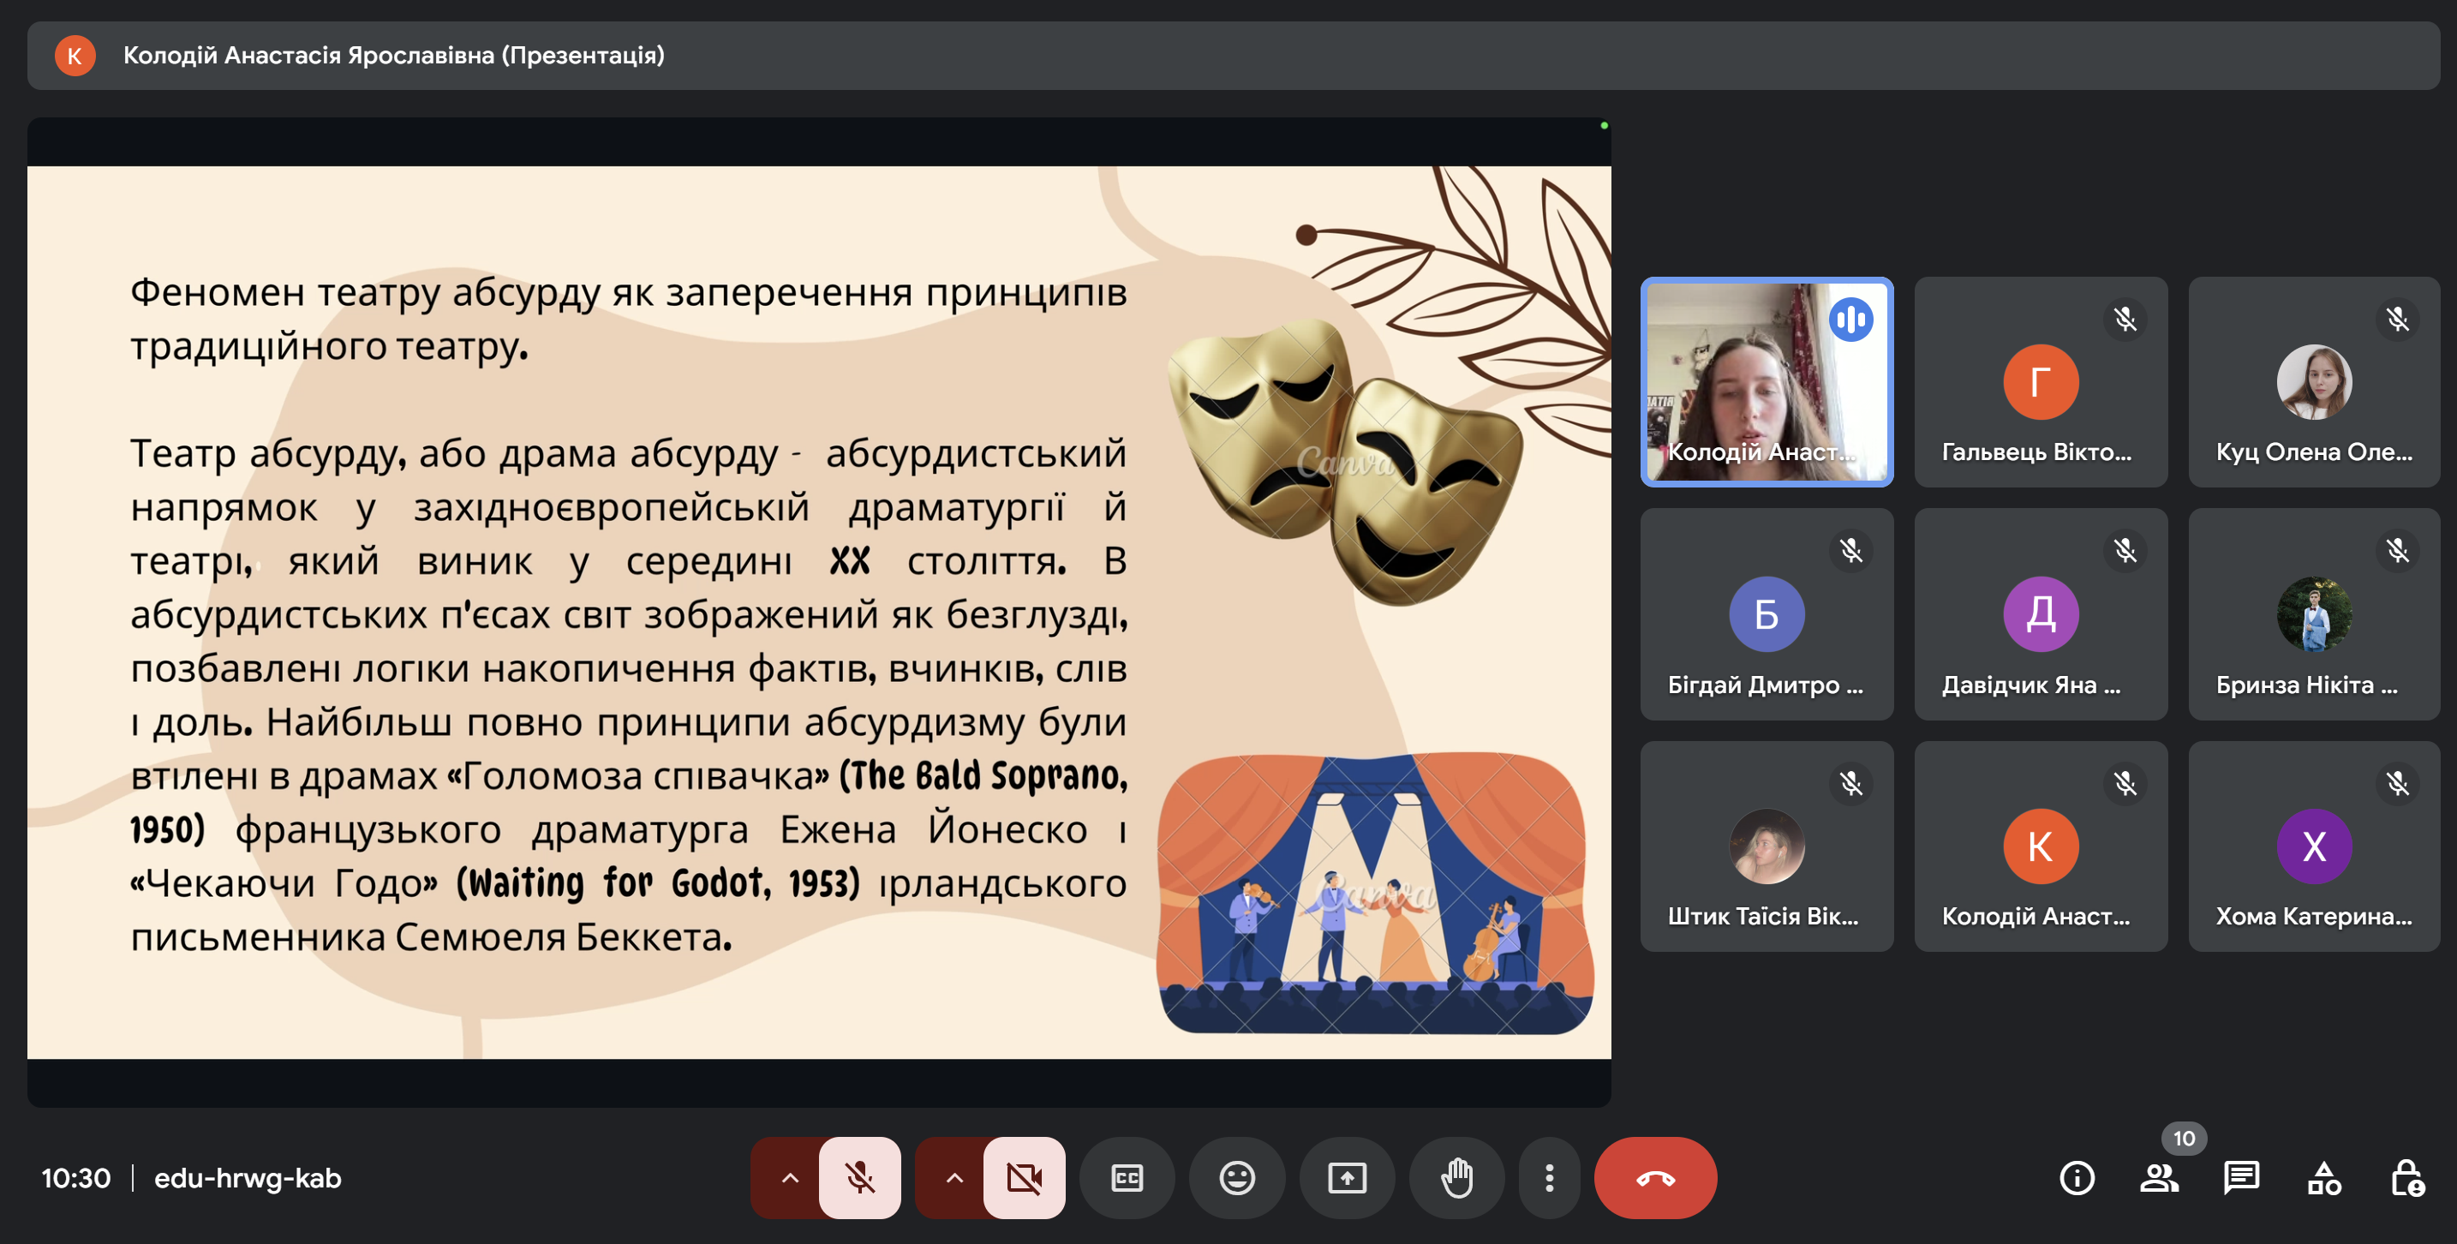Screen dimensions: 2457x1244
Task: Click presentation title Колодій Анастасія Ярославівна
Action: (394, 56)
